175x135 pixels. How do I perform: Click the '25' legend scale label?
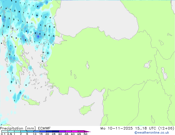click(54, 134)
